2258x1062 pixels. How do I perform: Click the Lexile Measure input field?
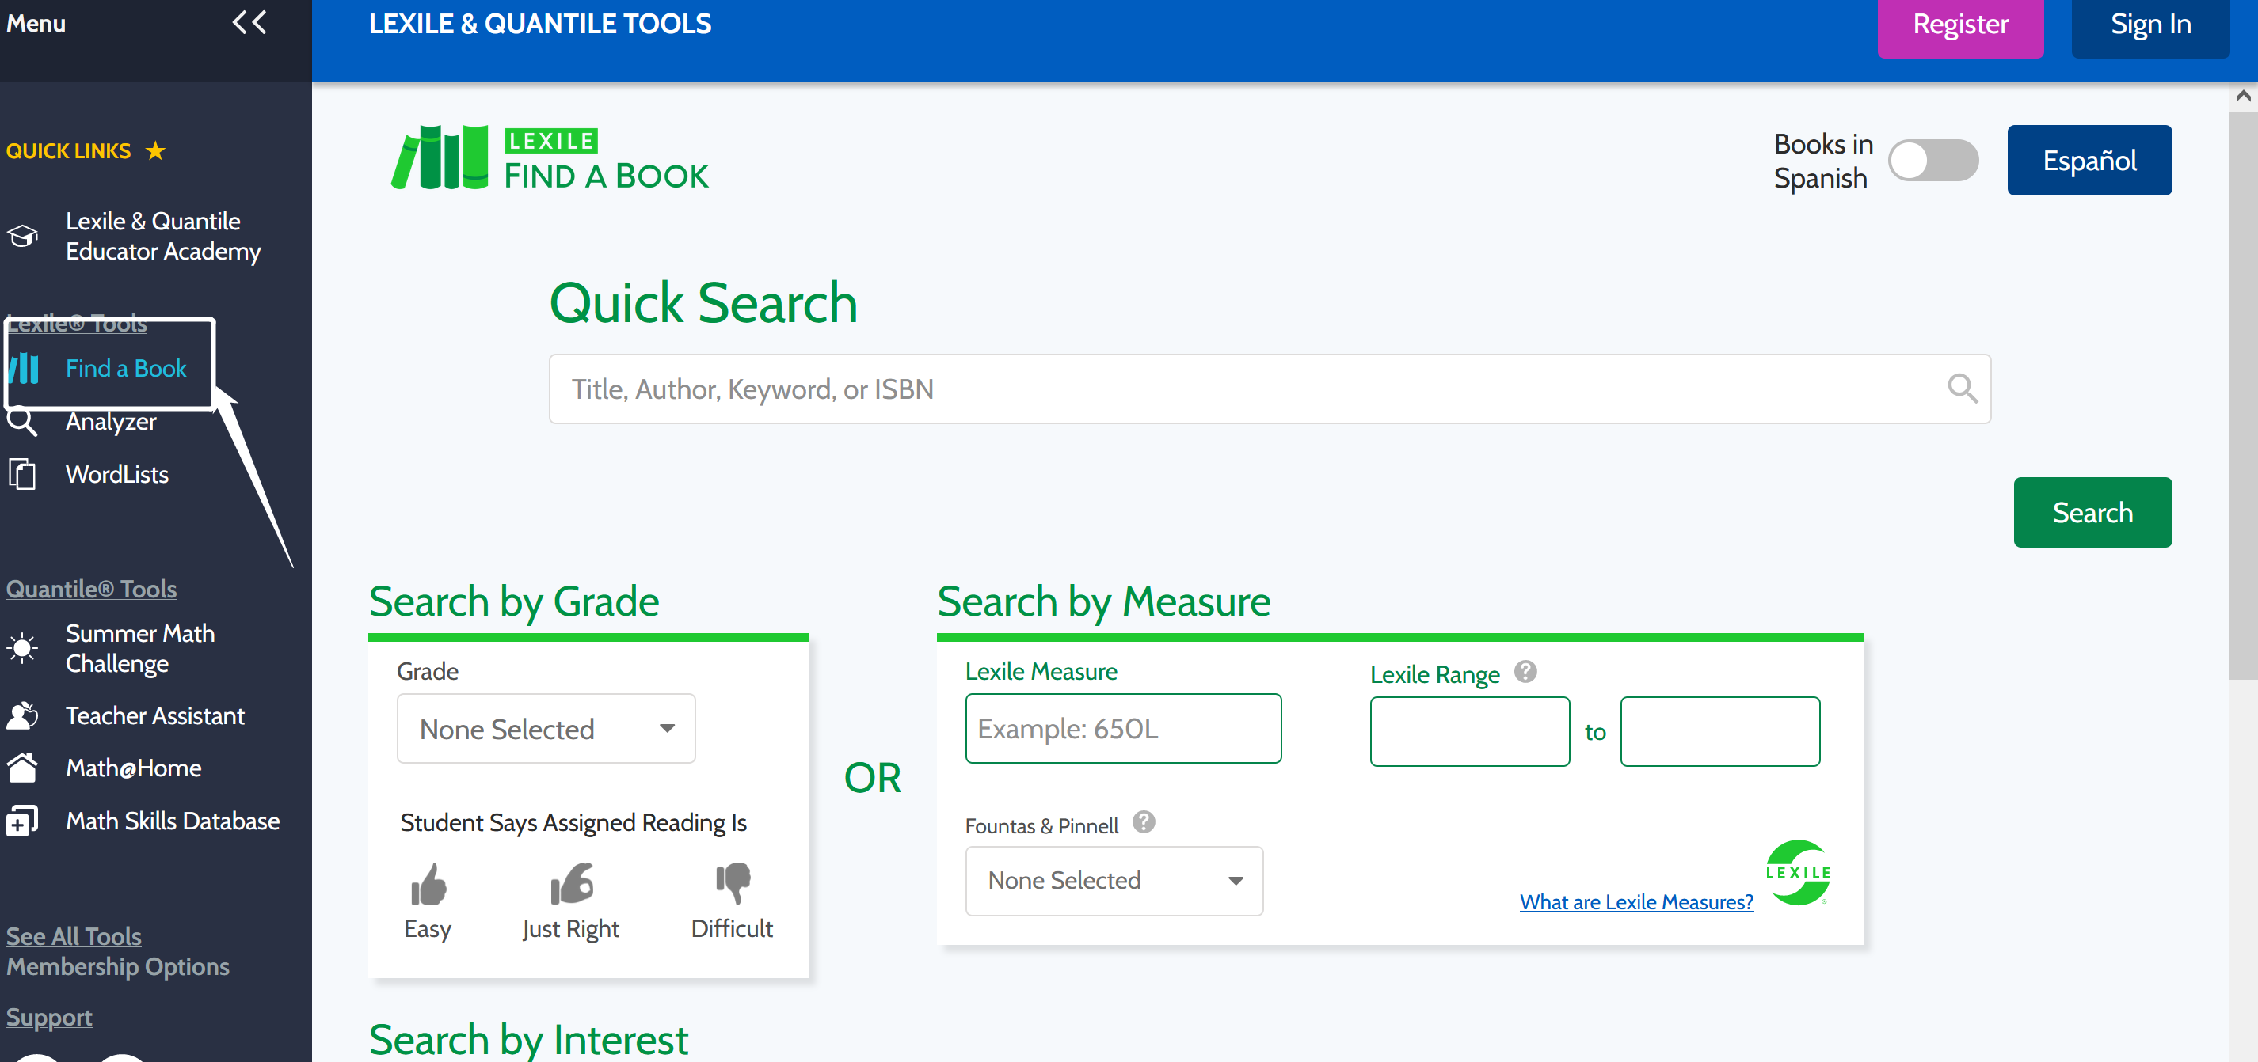tap(1123, 728)
